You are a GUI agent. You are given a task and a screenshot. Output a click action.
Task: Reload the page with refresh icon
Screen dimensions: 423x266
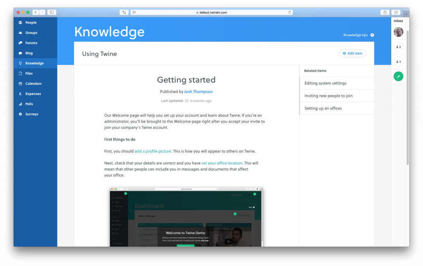[290, 12]
